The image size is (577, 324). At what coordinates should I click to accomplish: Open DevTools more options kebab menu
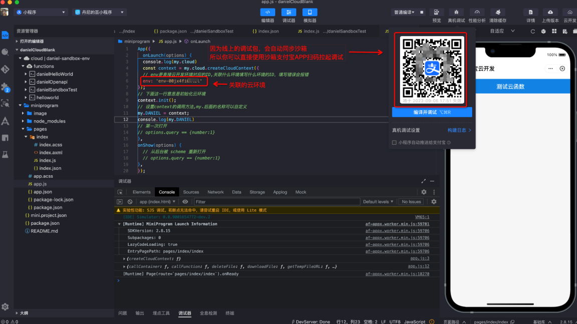tap(434, 192)
